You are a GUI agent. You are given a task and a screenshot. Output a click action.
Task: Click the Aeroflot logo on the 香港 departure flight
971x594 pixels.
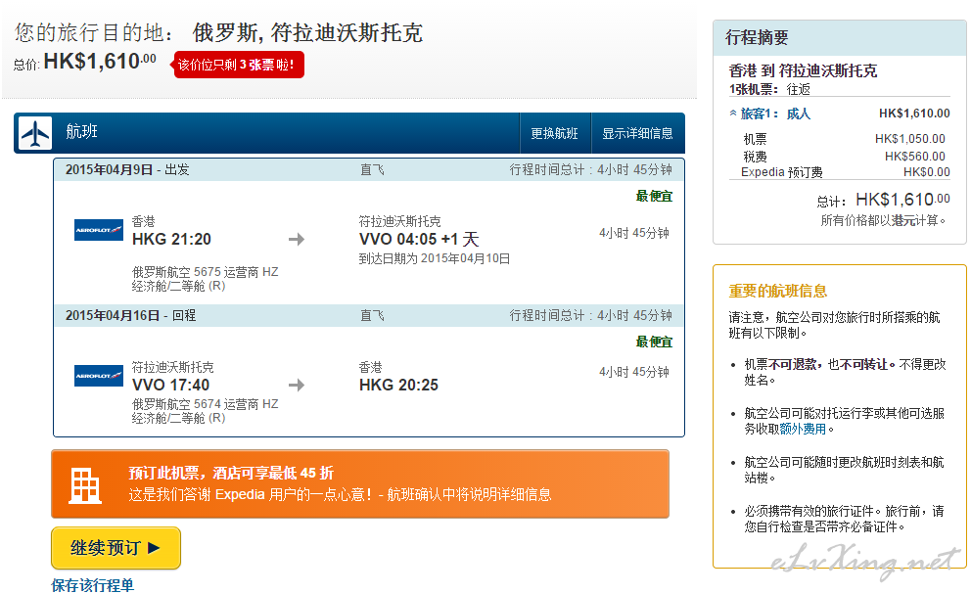[99, 230]
